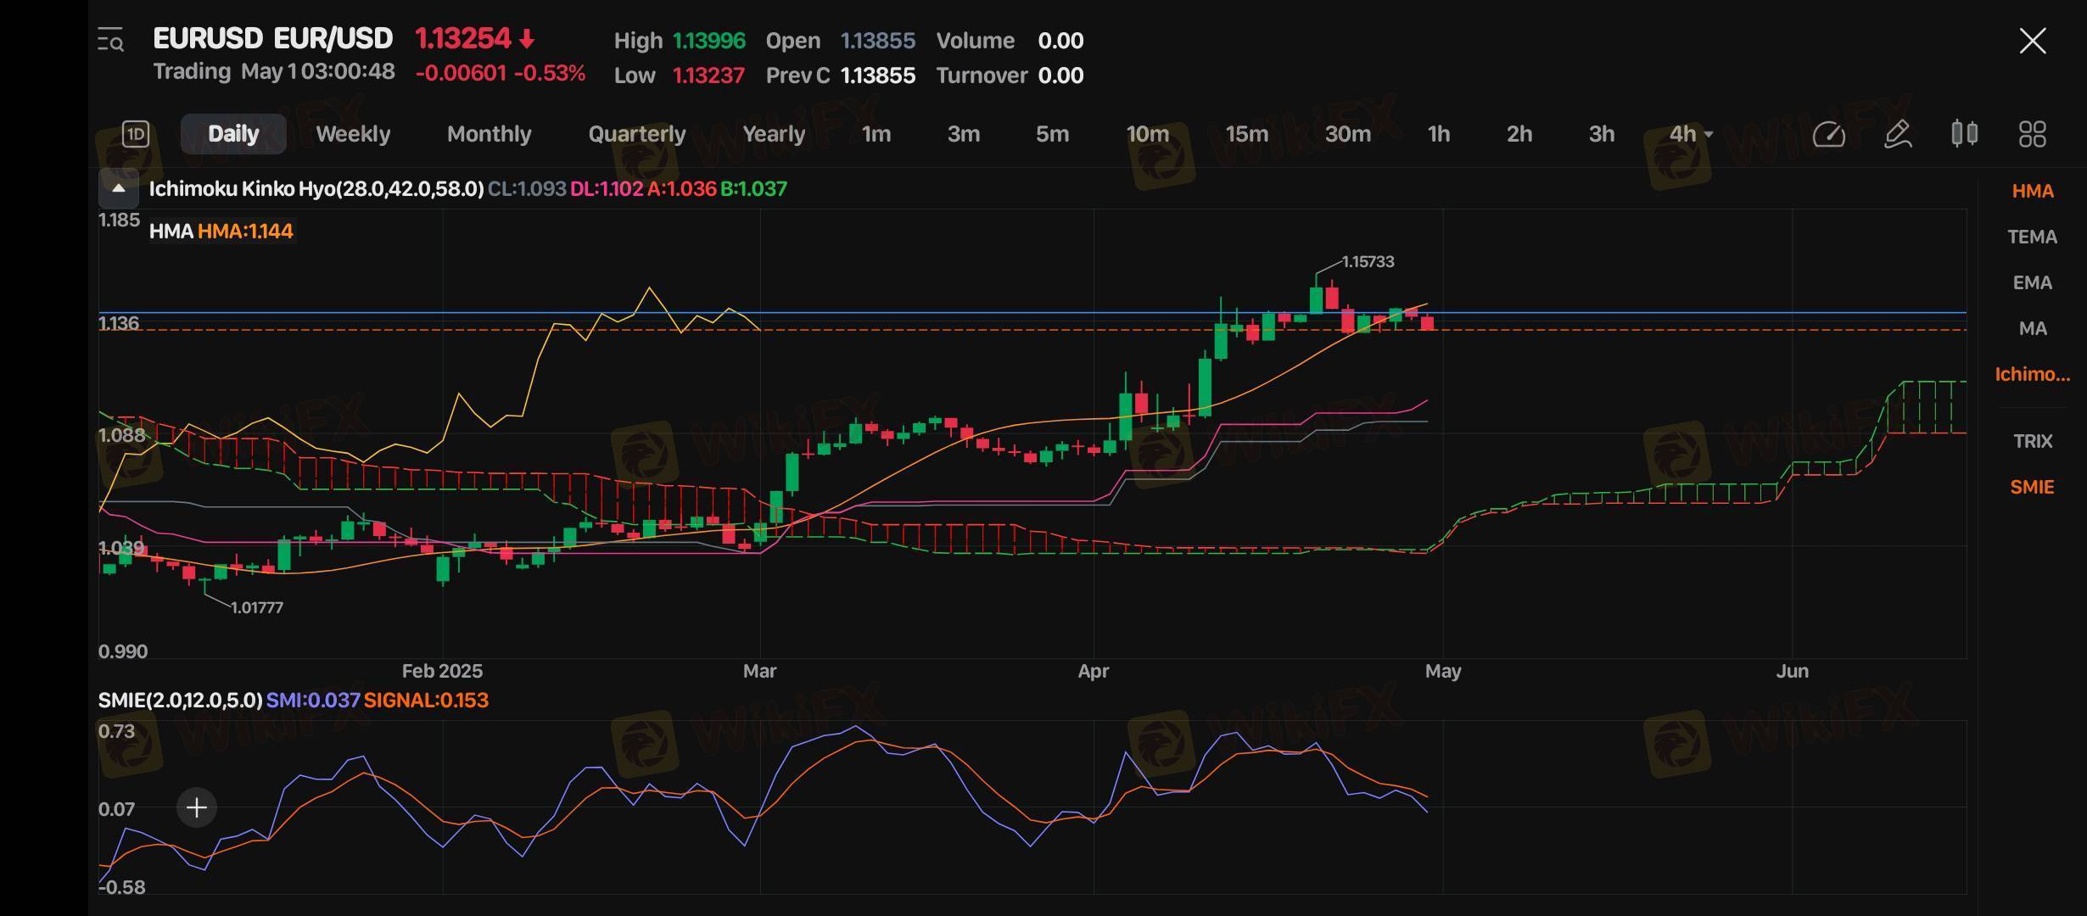
Task: Close the chart with the X icon
Action: pyautogui.click(x=2033, y=41)
